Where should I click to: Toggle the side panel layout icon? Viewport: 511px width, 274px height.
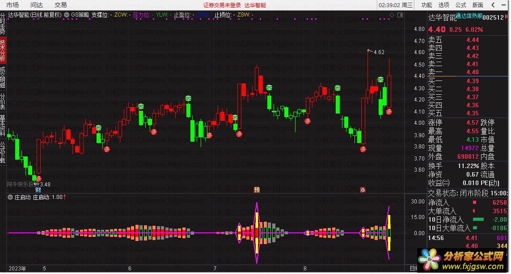click(x=400, y=15)
